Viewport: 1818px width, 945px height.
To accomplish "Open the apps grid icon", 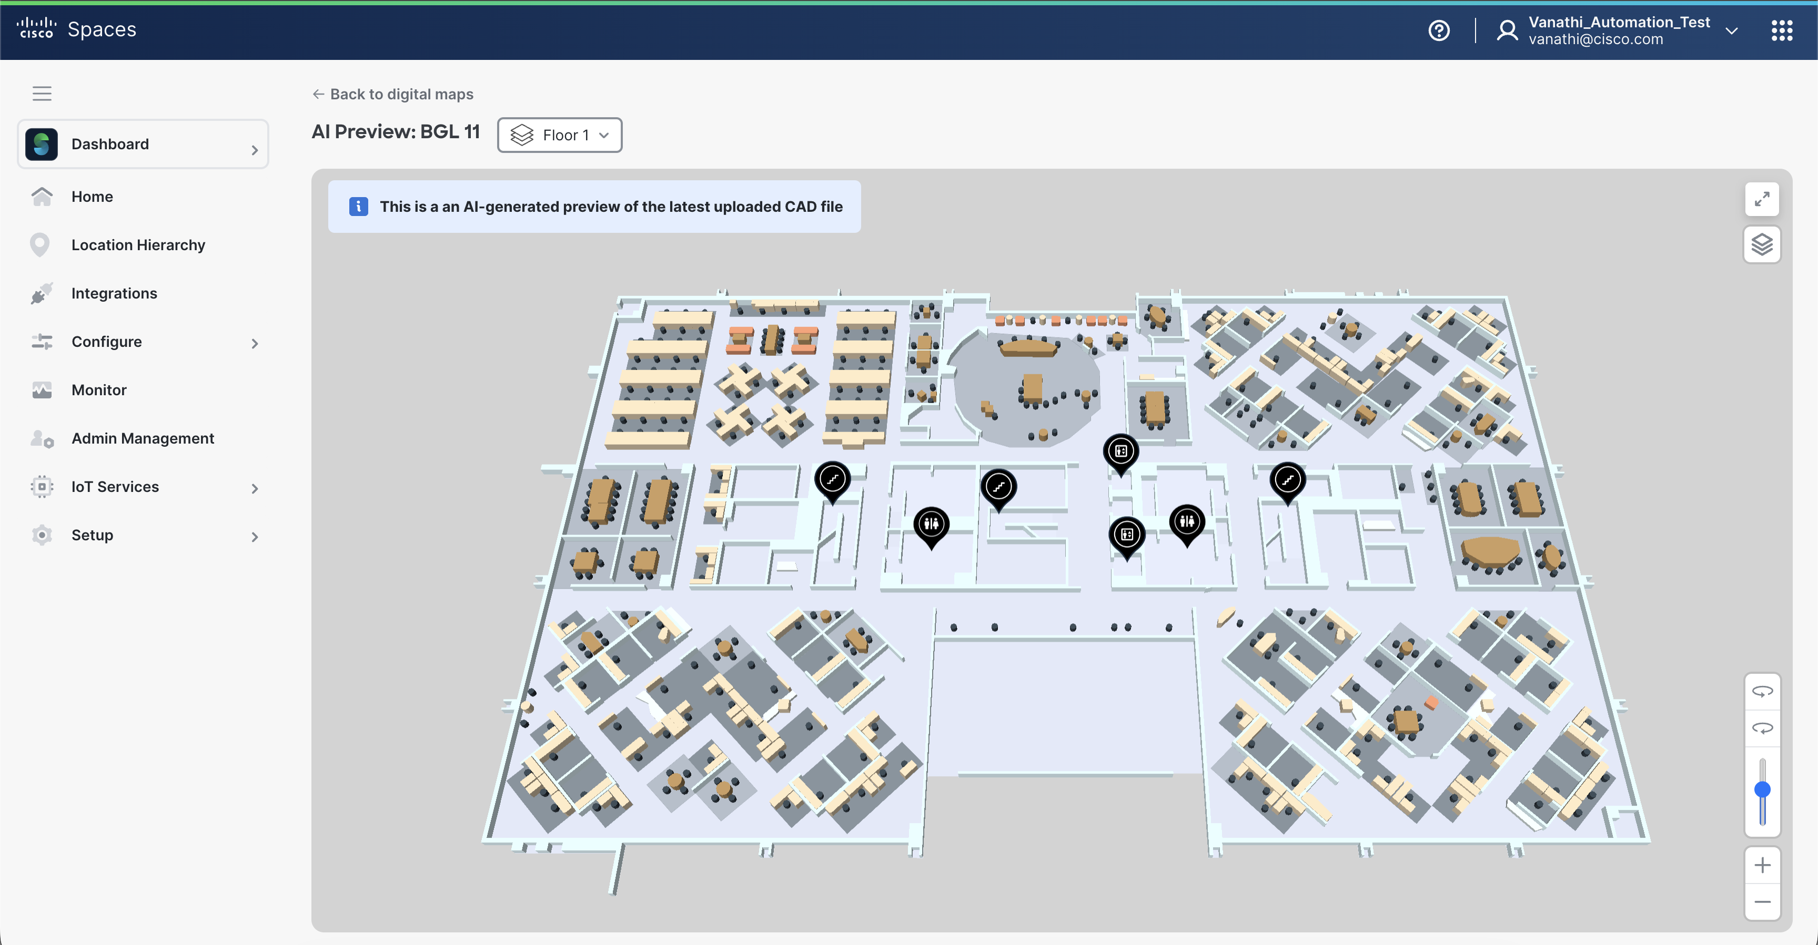I will [1781, 30].
